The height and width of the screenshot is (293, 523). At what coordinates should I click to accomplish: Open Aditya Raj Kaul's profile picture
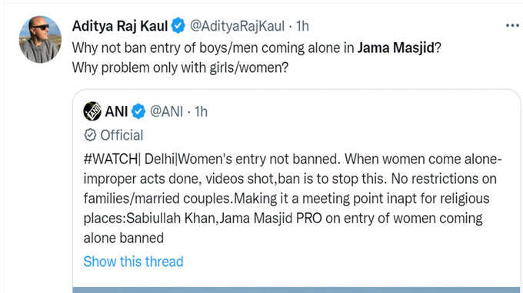click(x=40, y=39)
